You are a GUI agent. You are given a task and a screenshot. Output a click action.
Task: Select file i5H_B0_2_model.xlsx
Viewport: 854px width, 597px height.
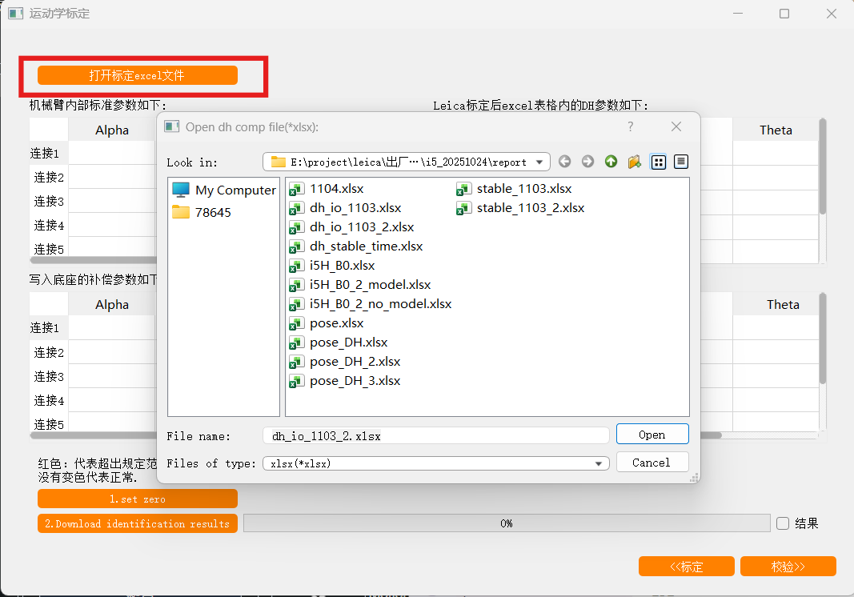(370, 285)
